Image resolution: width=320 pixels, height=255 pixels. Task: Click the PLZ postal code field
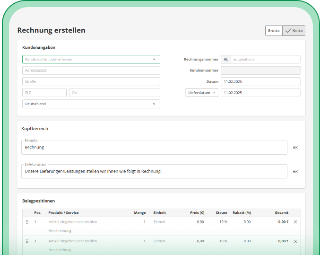point(44,93)
